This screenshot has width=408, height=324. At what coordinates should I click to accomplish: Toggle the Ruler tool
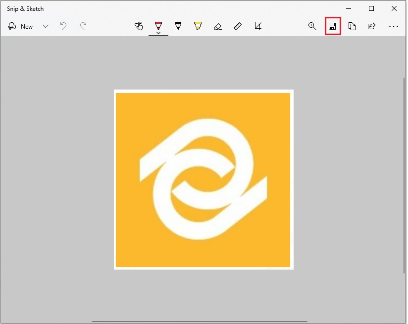coord(238,26)
